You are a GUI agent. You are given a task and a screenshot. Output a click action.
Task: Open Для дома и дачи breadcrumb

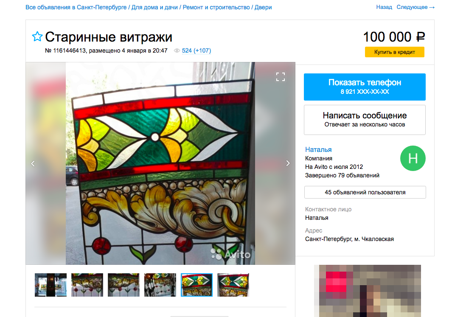154,7
